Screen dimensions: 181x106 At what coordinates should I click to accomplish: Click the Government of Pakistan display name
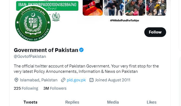[x=46, y=50]
